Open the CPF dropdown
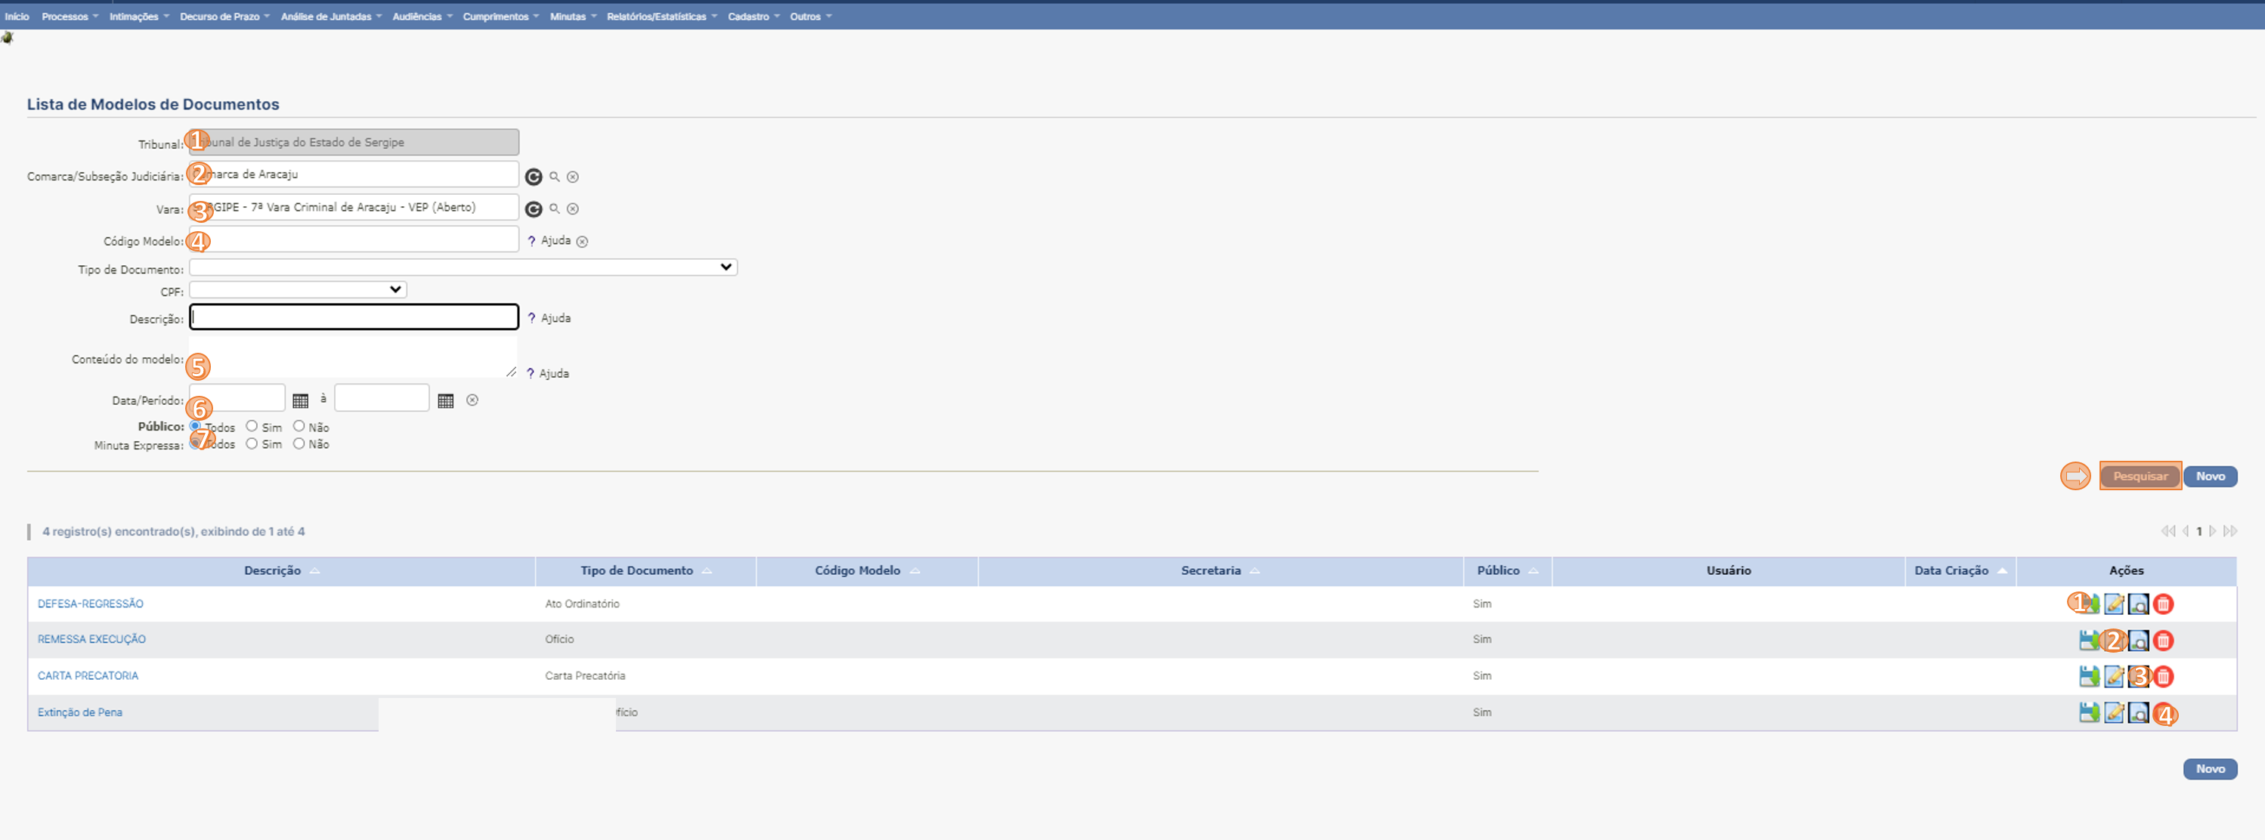The width and height of the screenshot is (2265, 840). click(298, 289)
